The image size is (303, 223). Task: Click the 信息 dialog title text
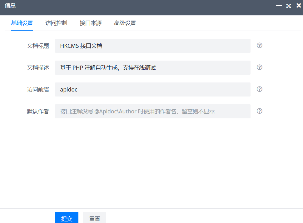10,6
